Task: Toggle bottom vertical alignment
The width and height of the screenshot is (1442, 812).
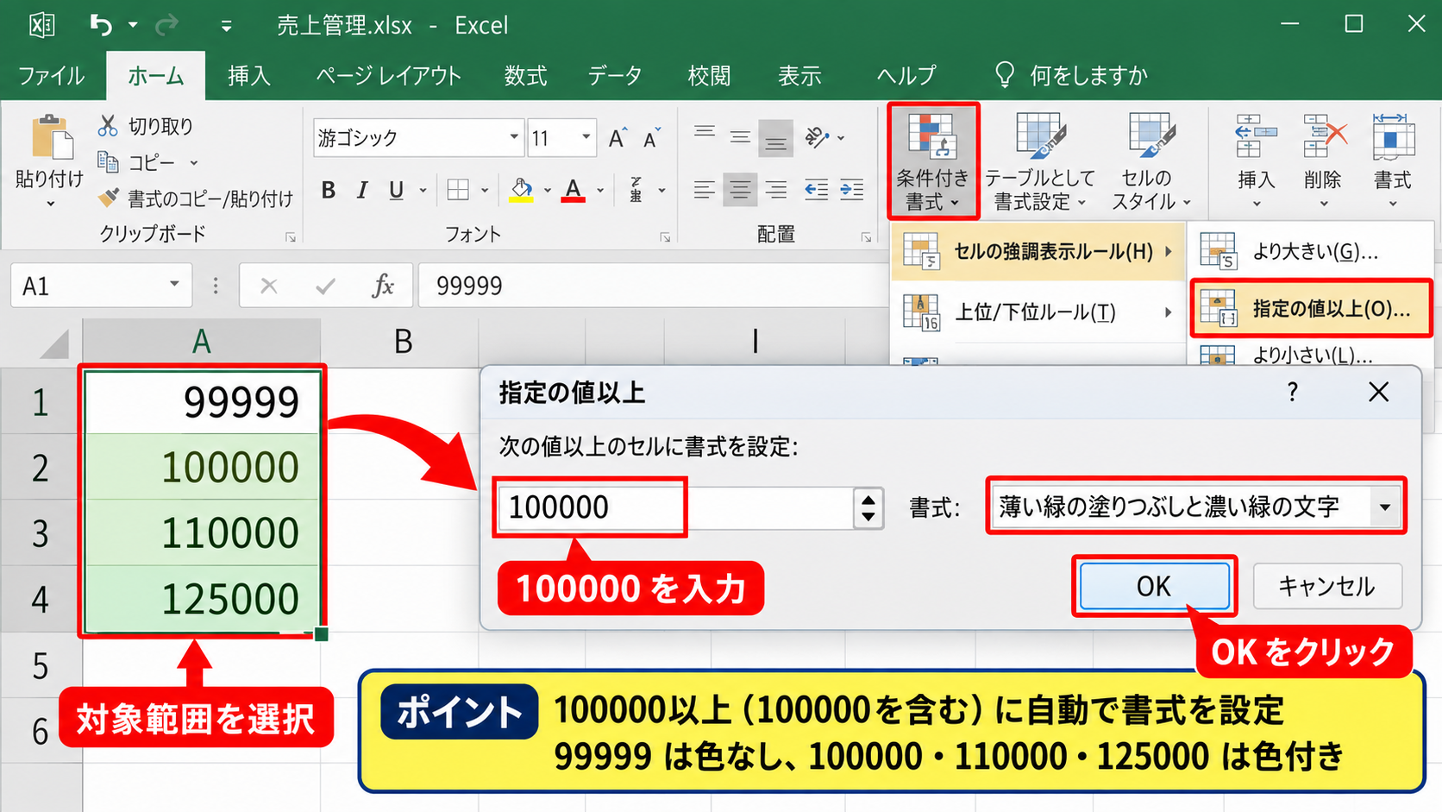Action: coord(775,138)
